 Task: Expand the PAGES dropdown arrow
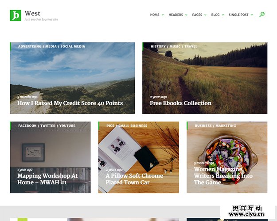[205, 15]
